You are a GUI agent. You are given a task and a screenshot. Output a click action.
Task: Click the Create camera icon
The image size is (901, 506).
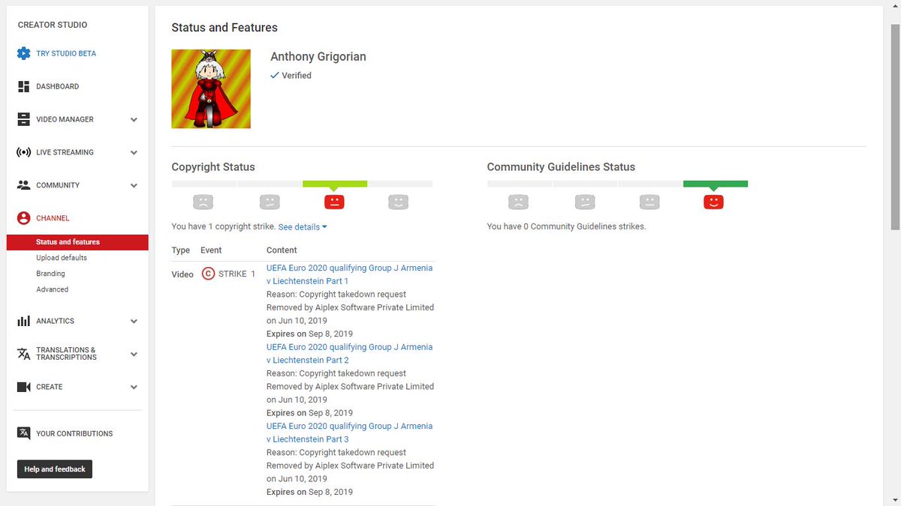tap(23, 387)
